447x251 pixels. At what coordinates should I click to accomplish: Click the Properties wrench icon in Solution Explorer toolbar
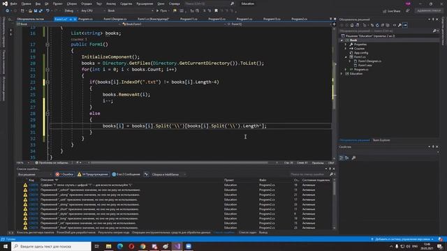400,25
